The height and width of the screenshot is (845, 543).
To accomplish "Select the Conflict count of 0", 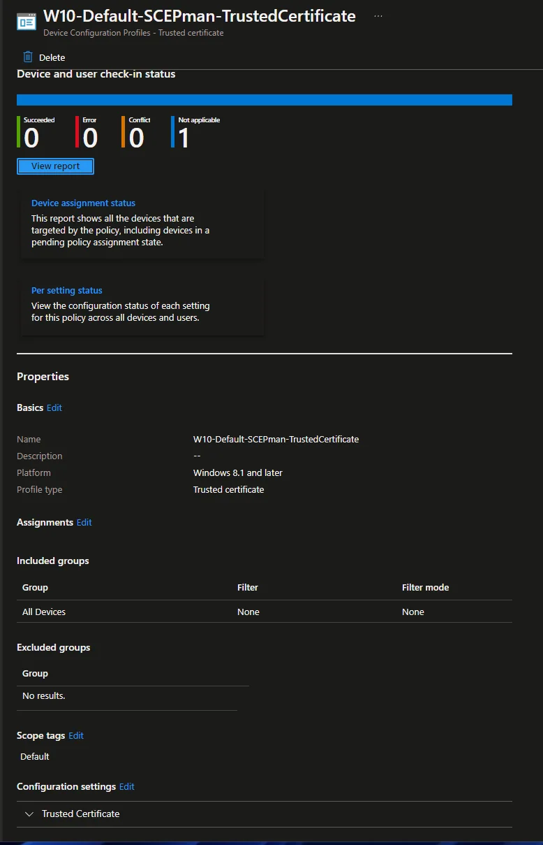I will 137,138.
